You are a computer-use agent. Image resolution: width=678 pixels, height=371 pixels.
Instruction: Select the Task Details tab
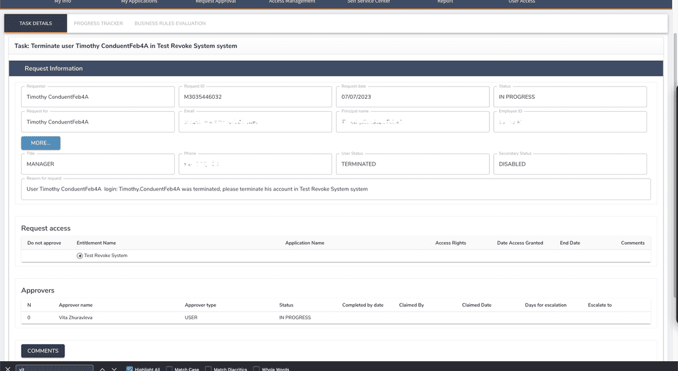pos(35,24)
